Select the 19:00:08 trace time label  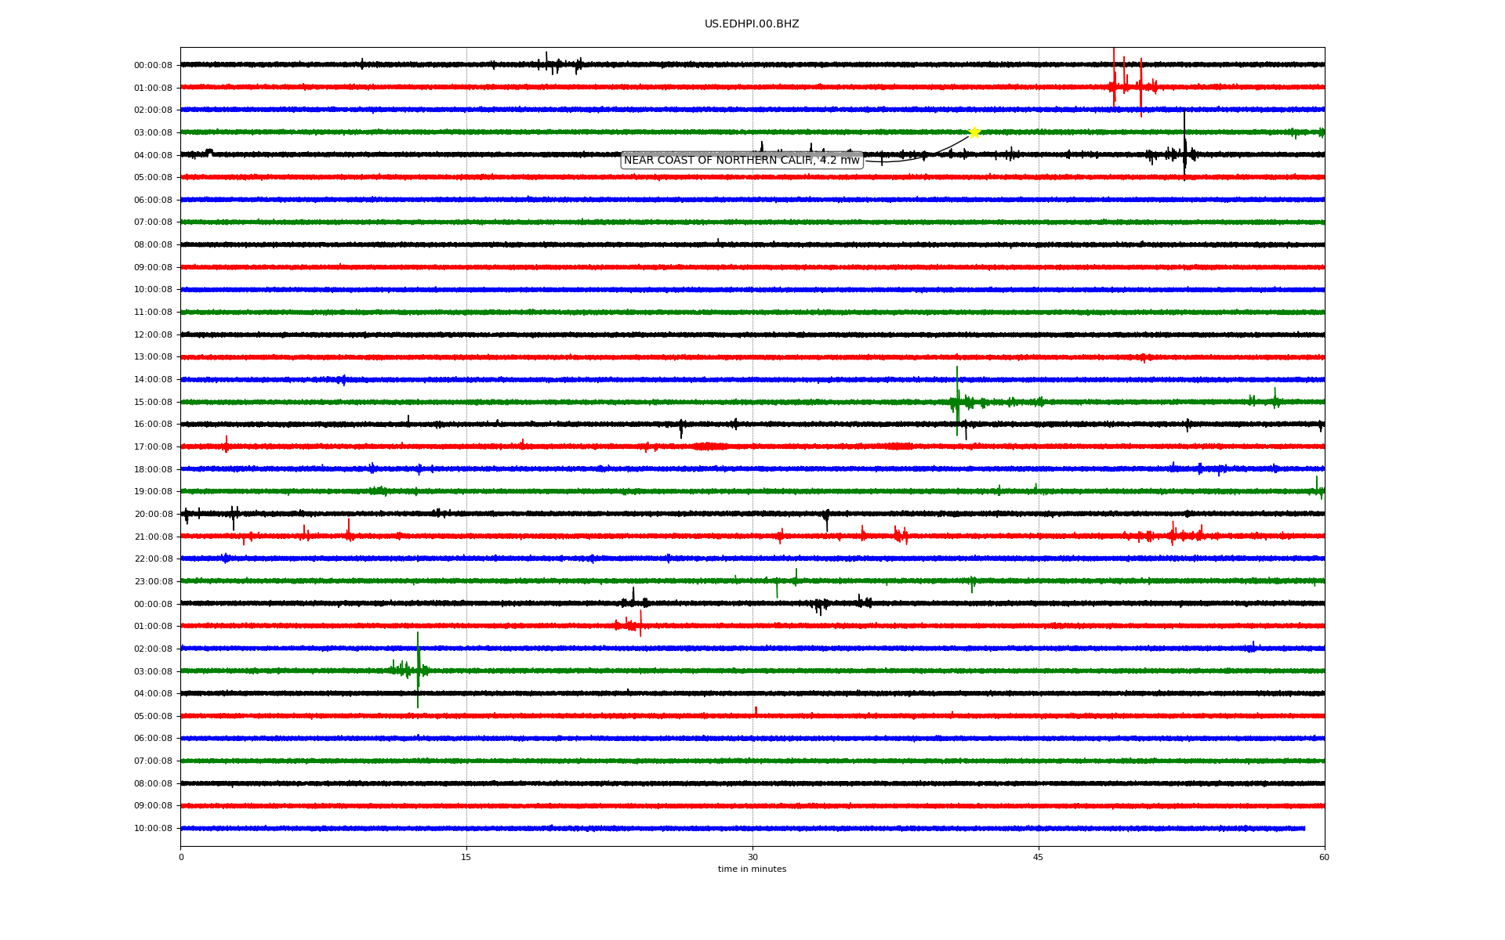pyautogui.click(x=153, y=492)
